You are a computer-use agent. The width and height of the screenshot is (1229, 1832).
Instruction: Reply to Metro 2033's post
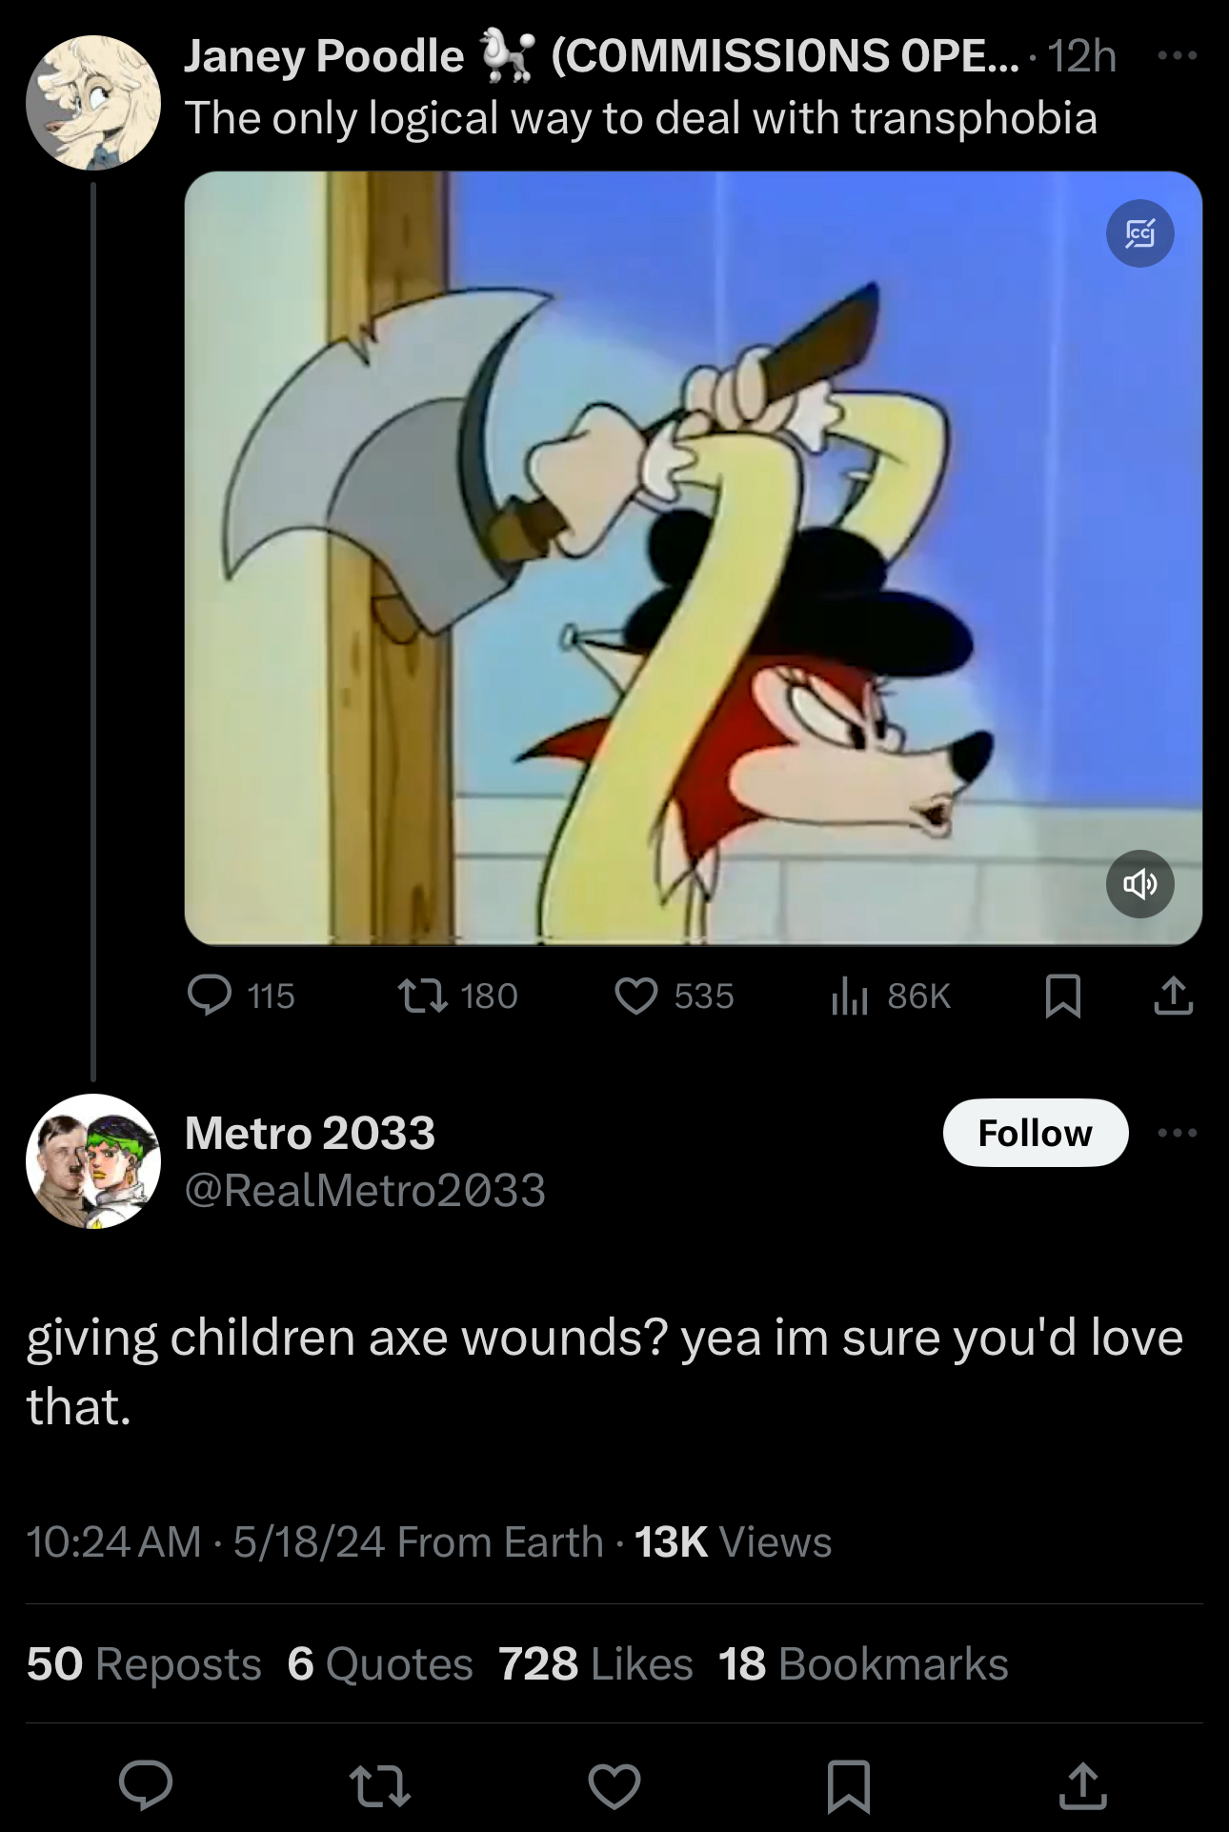(x=146, y=1785)
